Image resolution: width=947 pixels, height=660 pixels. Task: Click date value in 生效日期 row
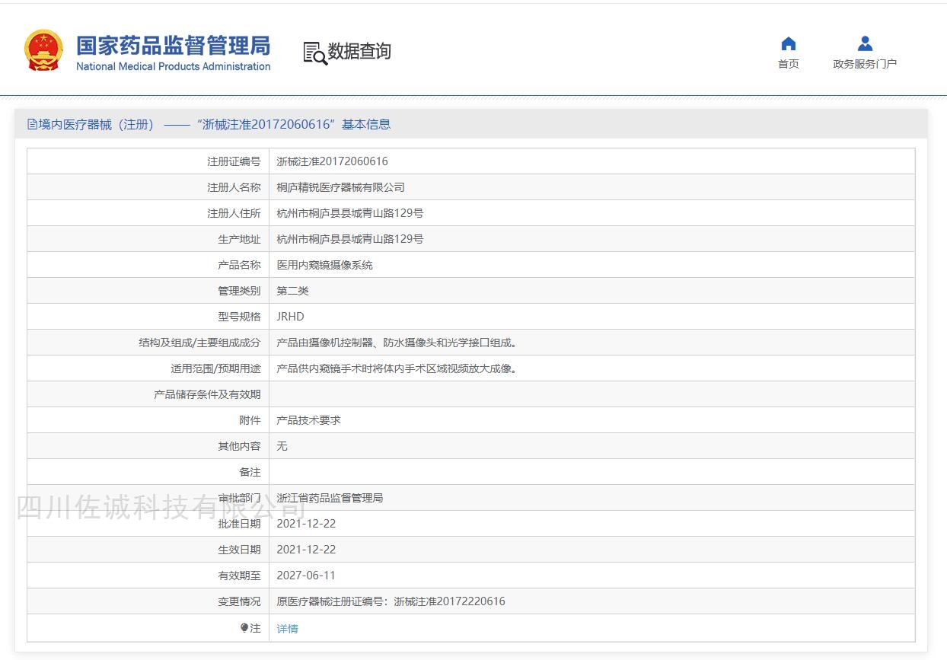coord(306,550)
